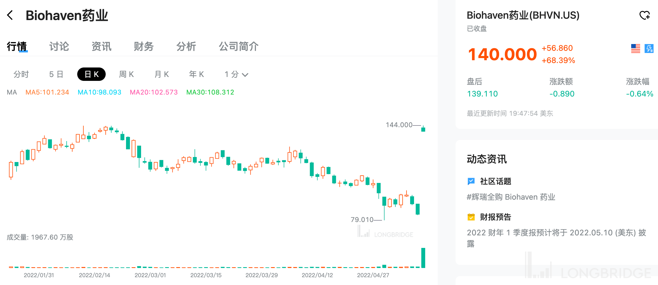The width and height of the screenshot is (658, 285).
Task: Enable 周K weekly candle view
Action: 126,74
